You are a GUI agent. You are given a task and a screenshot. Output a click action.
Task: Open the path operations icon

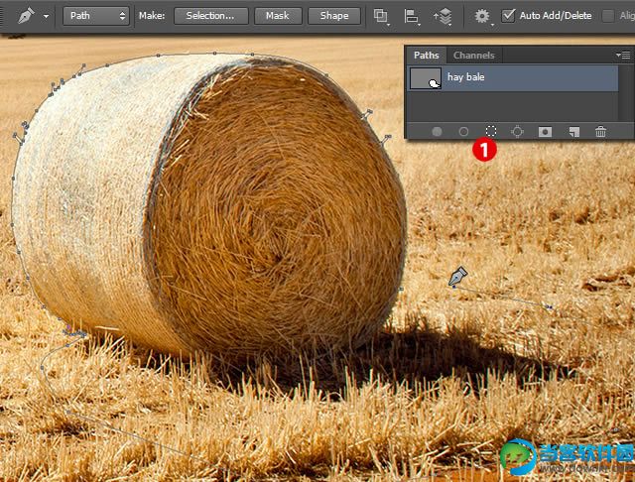click(381, 16)
